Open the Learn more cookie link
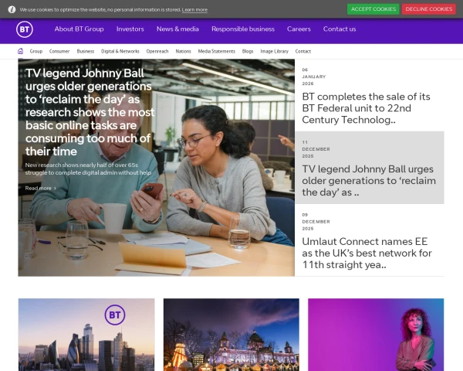Image resolution: width=463 pixels, height=371 pixels. click(194, 10)
